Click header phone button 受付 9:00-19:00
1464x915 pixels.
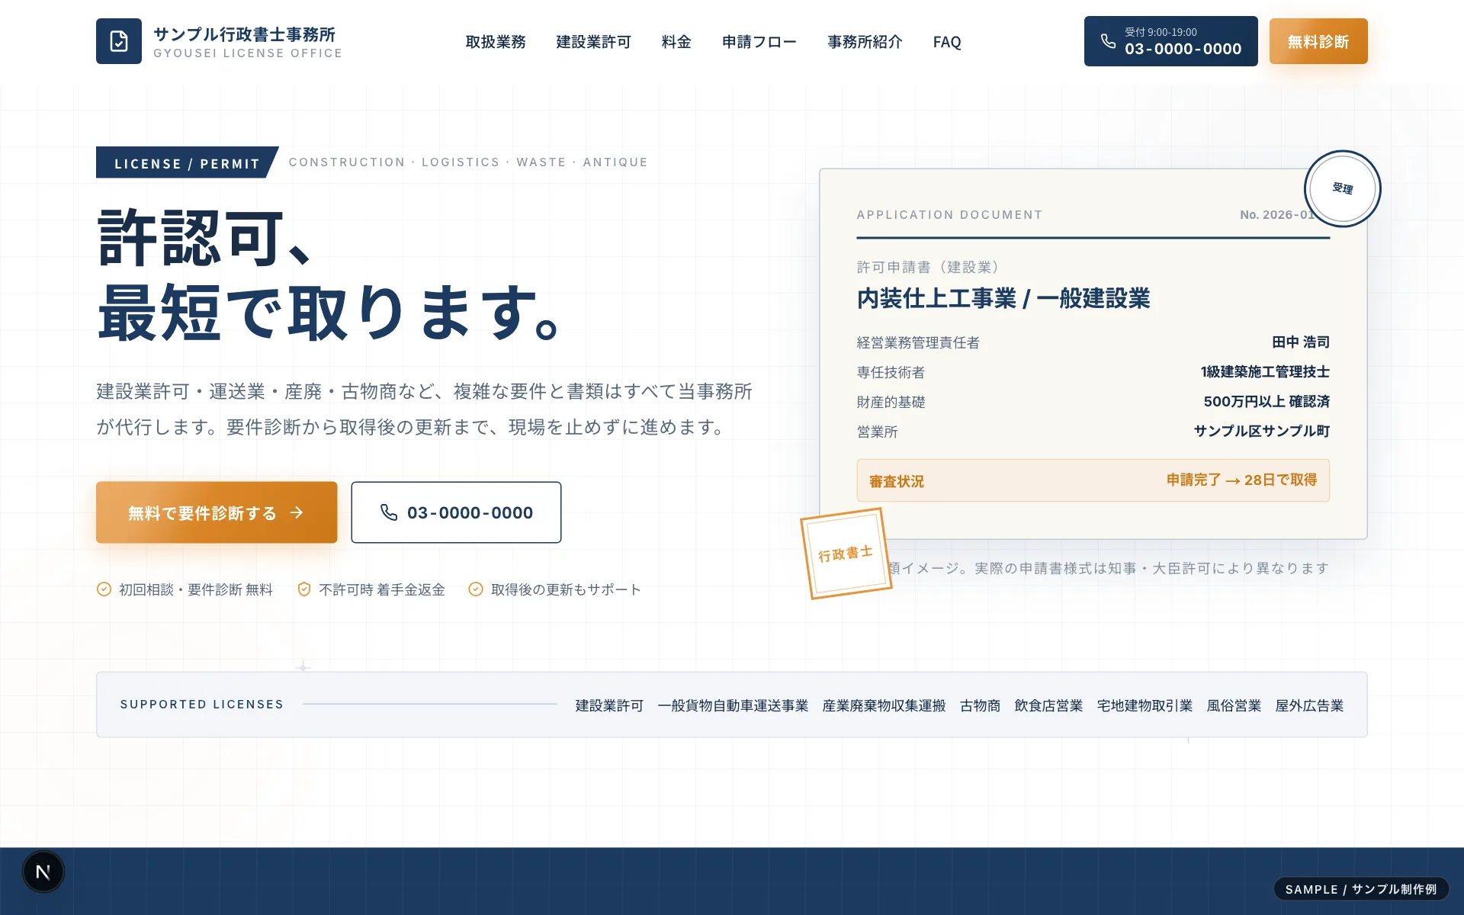[1171, 41]
